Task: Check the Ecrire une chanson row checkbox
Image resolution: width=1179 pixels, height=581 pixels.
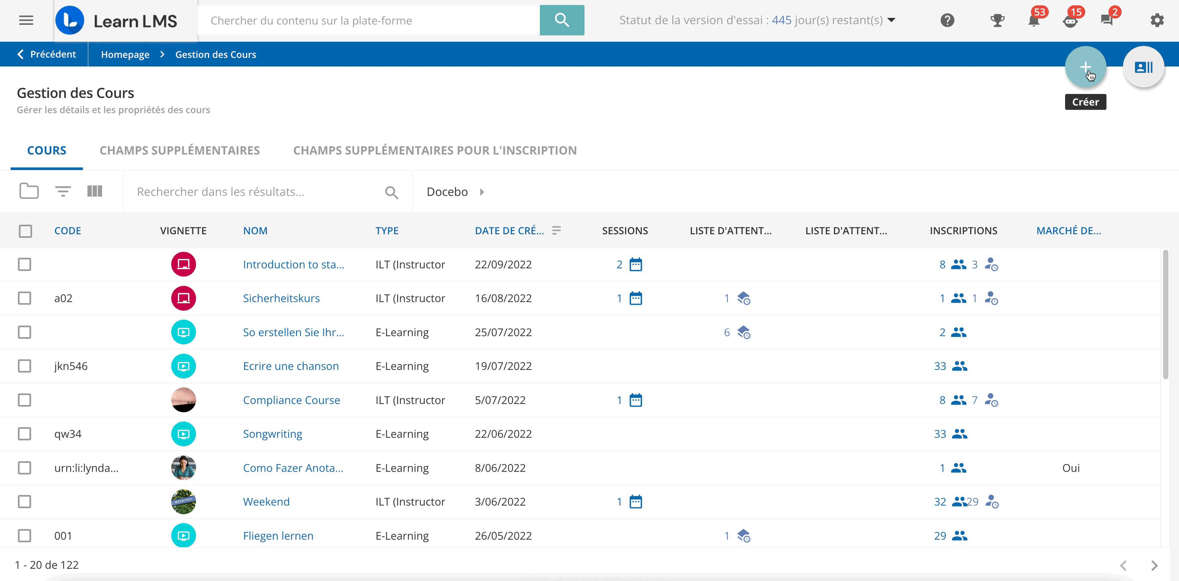Action: pos(24,366)
